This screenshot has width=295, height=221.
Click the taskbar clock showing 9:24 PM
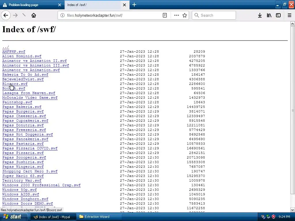pos(284,217)
